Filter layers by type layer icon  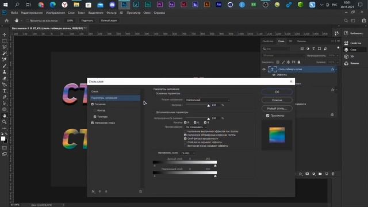(313, 48)
